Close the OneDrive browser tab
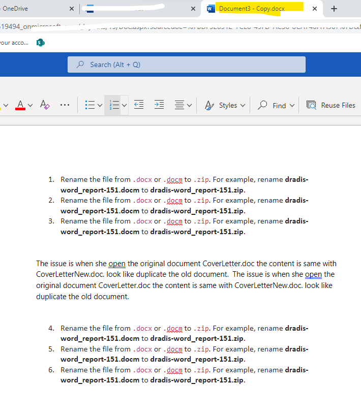Viewport: 361px width, 416px height. point(72,9)
